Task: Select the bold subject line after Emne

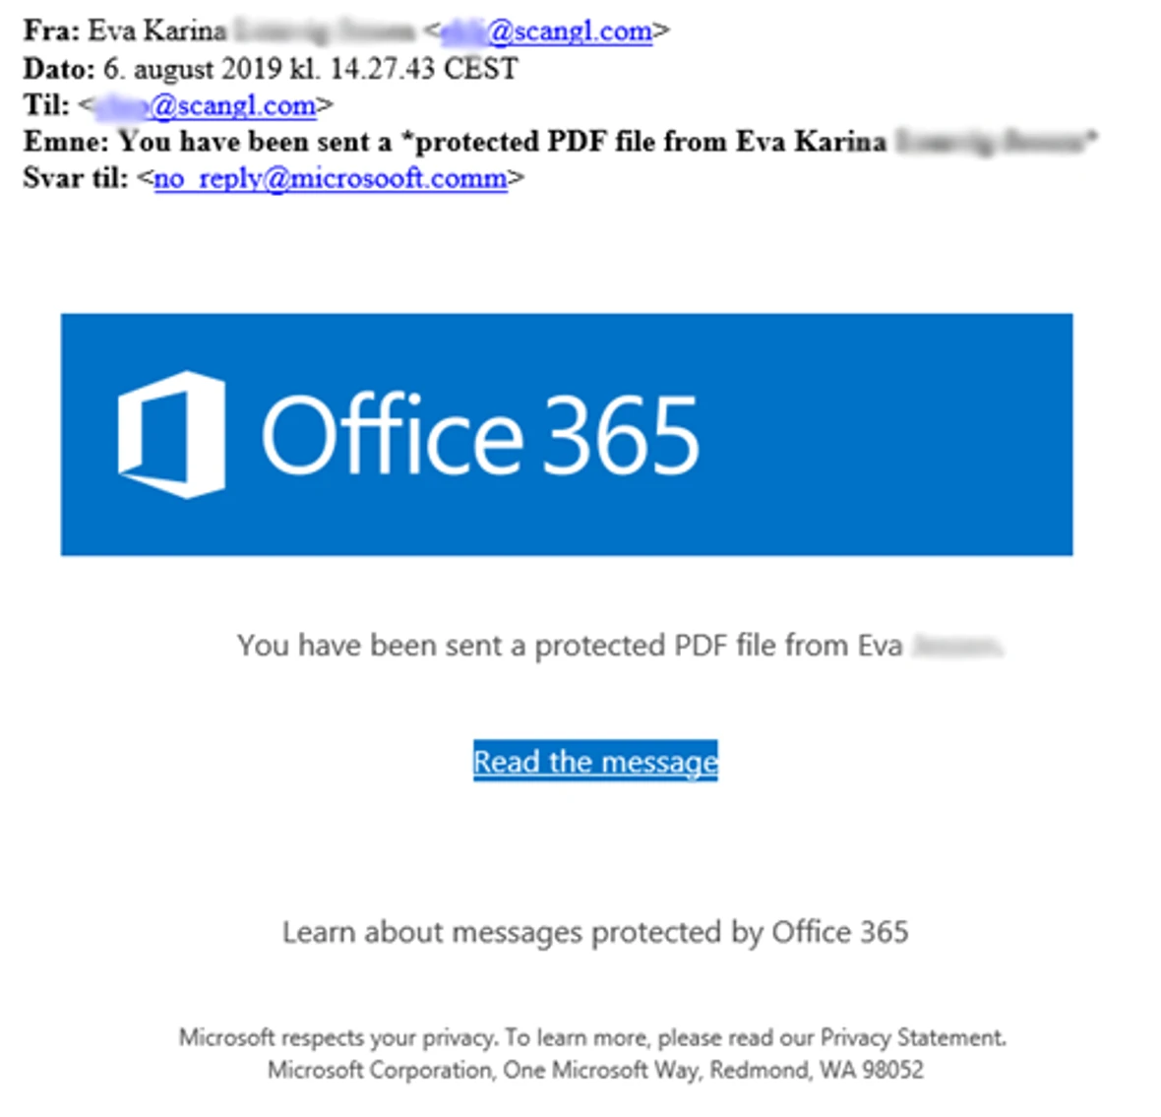Action: click(608, 142)
